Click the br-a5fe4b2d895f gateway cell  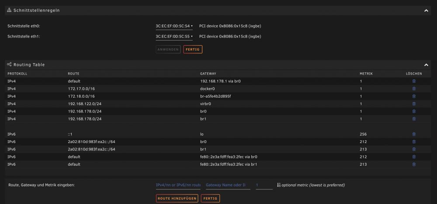coord(215,96)
